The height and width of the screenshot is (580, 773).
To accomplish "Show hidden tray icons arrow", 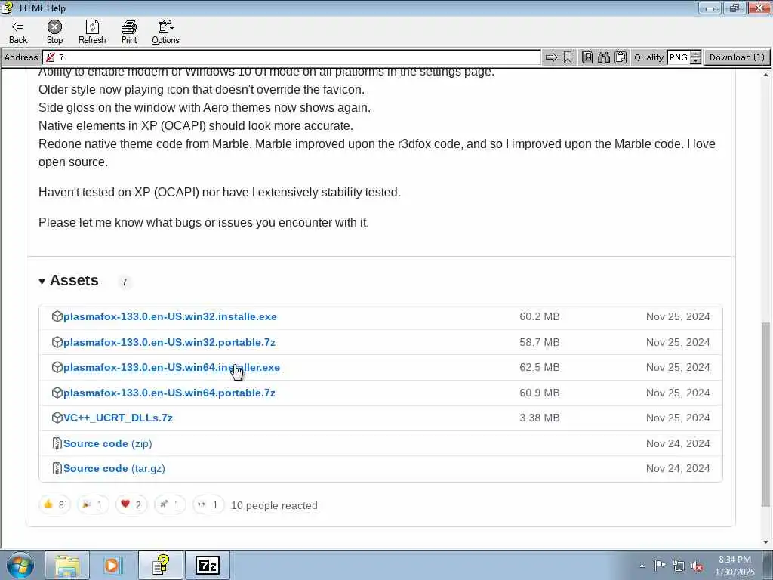I will tap(642, 566).
